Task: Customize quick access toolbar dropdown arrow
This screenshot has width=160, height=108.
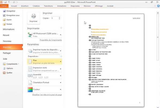Action: pyautogui.click(x=17, y=2)
